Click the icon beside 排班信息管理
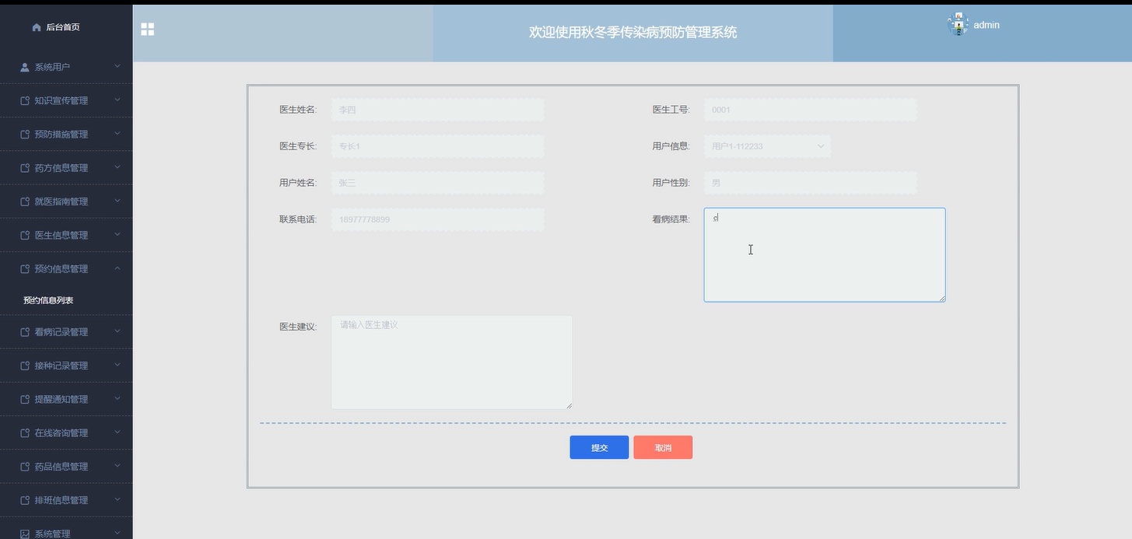Screen dimensions: 1132x539 (25, 500)
